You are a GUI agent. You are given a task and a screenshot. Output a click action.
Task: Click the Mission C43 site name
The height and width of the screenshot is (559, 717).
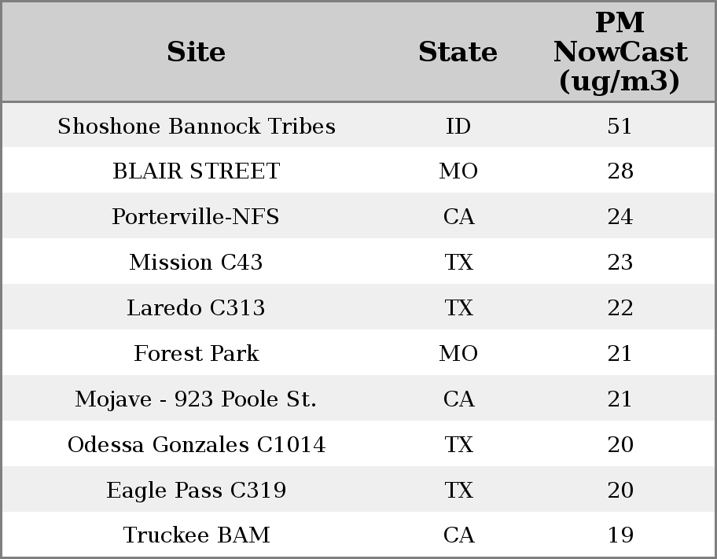(196, 263)
